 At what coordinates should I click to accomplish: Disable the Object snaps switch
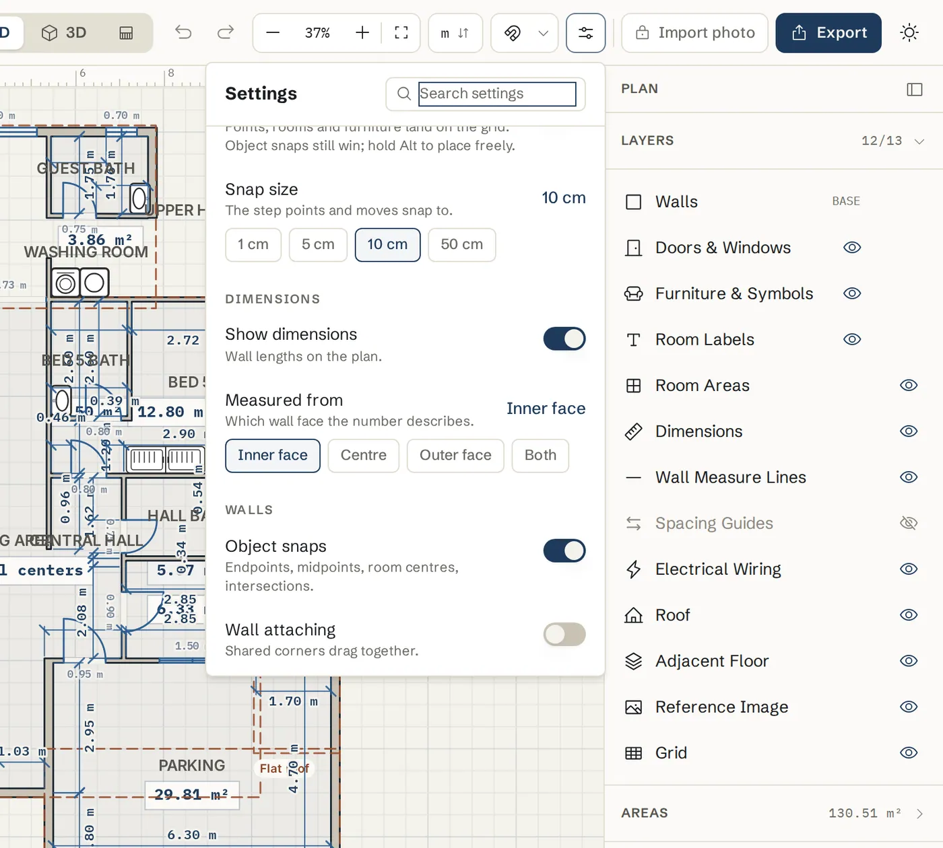click(564, 551)
